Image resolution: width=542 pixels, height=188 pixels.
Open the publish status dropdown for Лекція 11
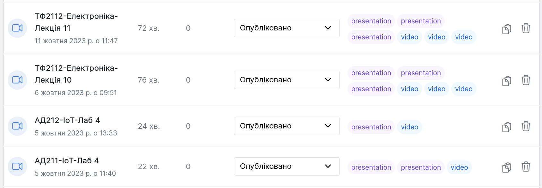pyautogui.click(x=287, y=28)
